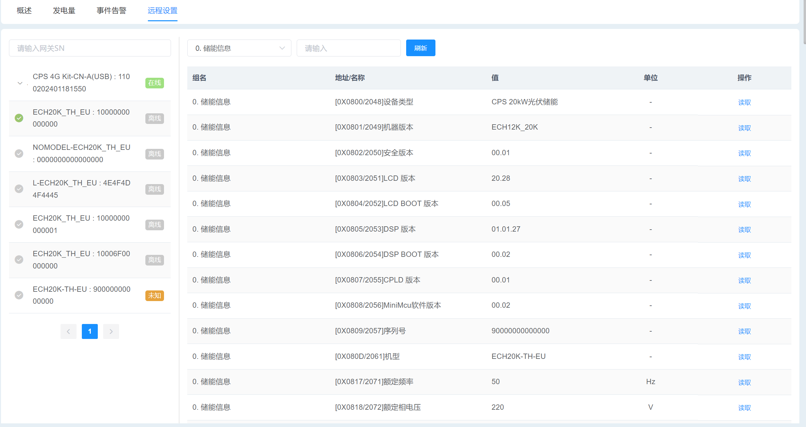This screenshot has height=427, width=806.
Task: Go to previous page in device list
Action: point(69,331)
